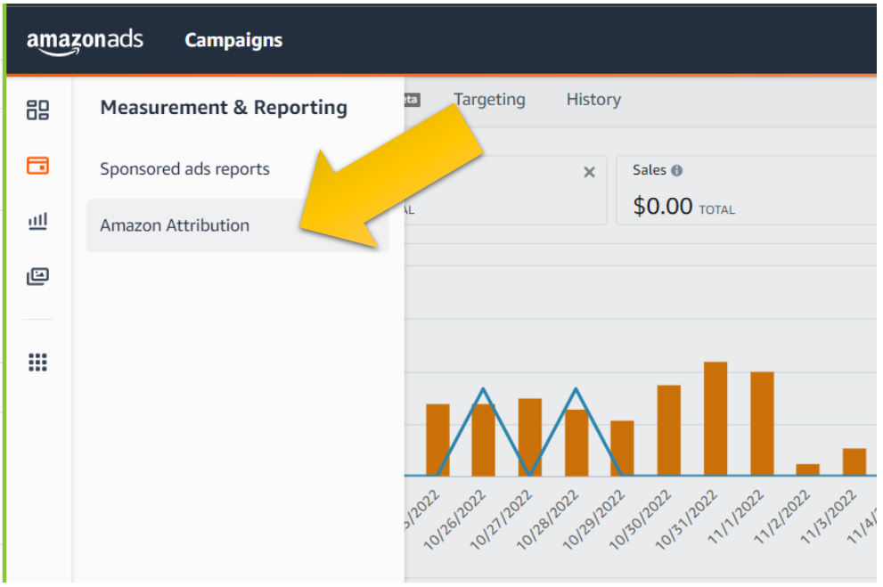Select the orange campaigns card sidebar icon
Screen dimensions: 883x587
[x=37, y=166]
